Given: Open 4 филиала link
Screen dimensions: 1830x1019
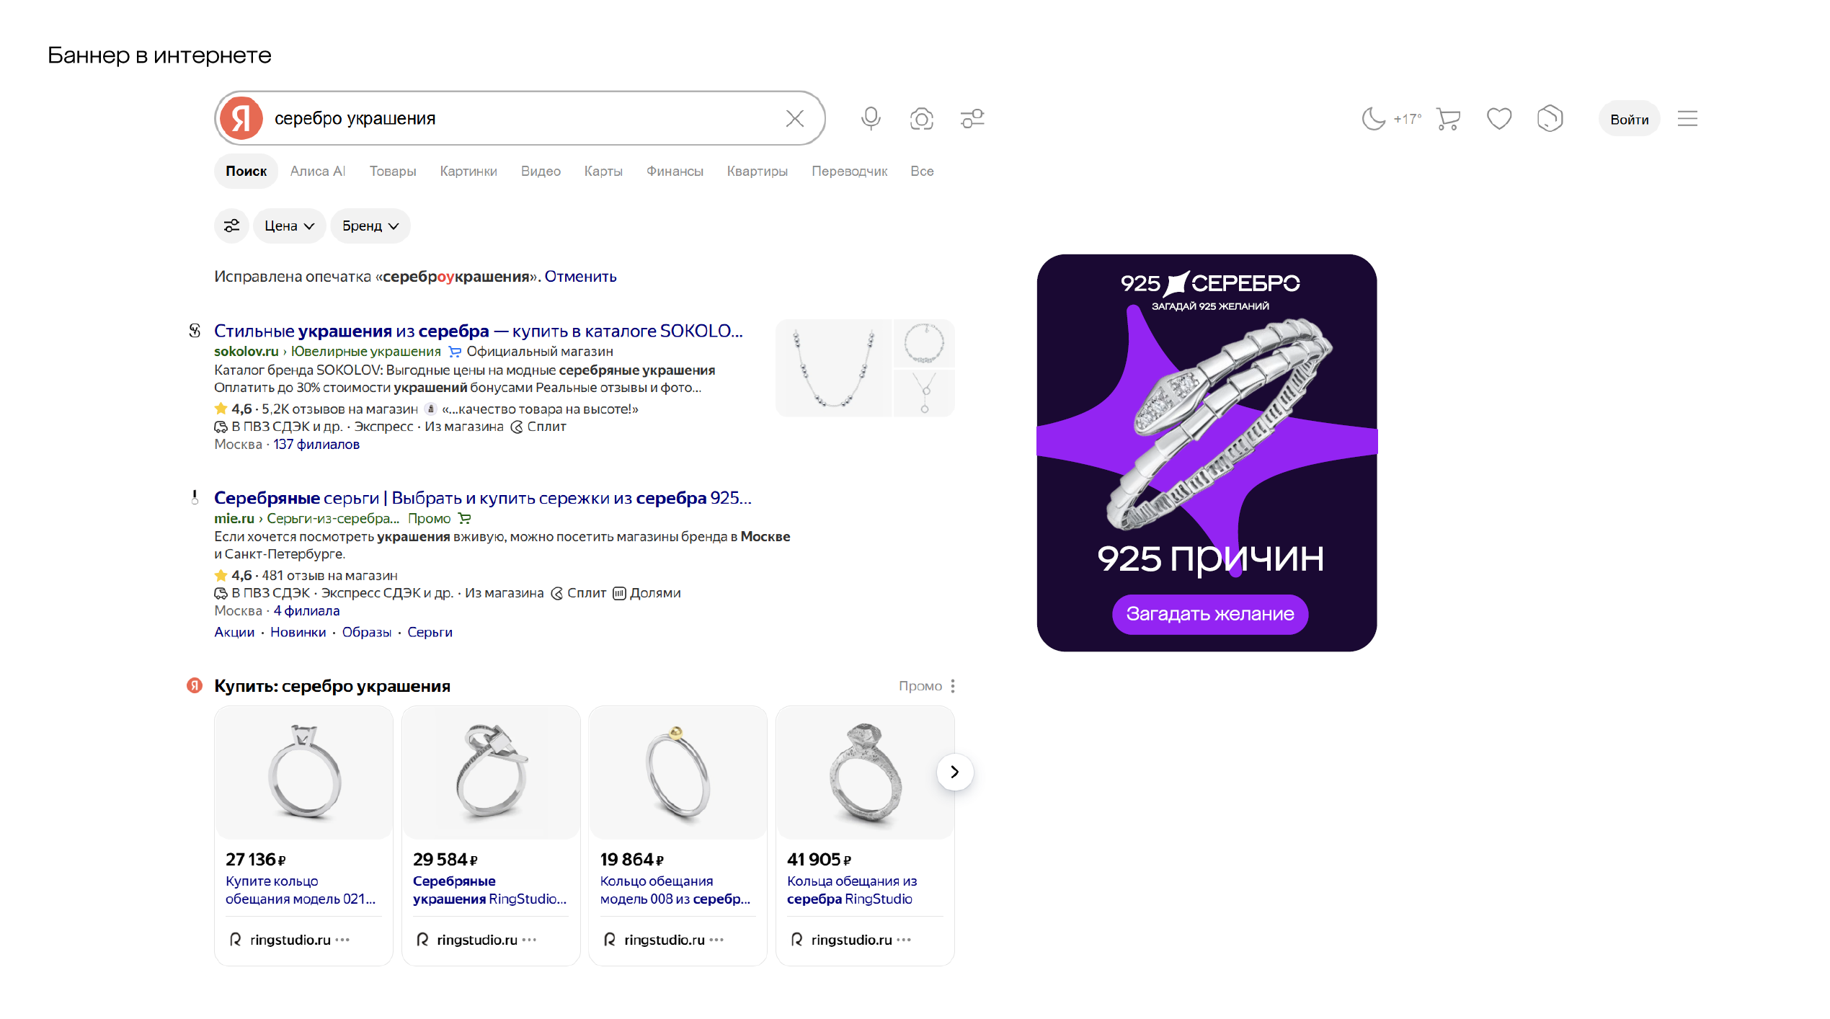Looking at the screenshot, I should (306, 610).
